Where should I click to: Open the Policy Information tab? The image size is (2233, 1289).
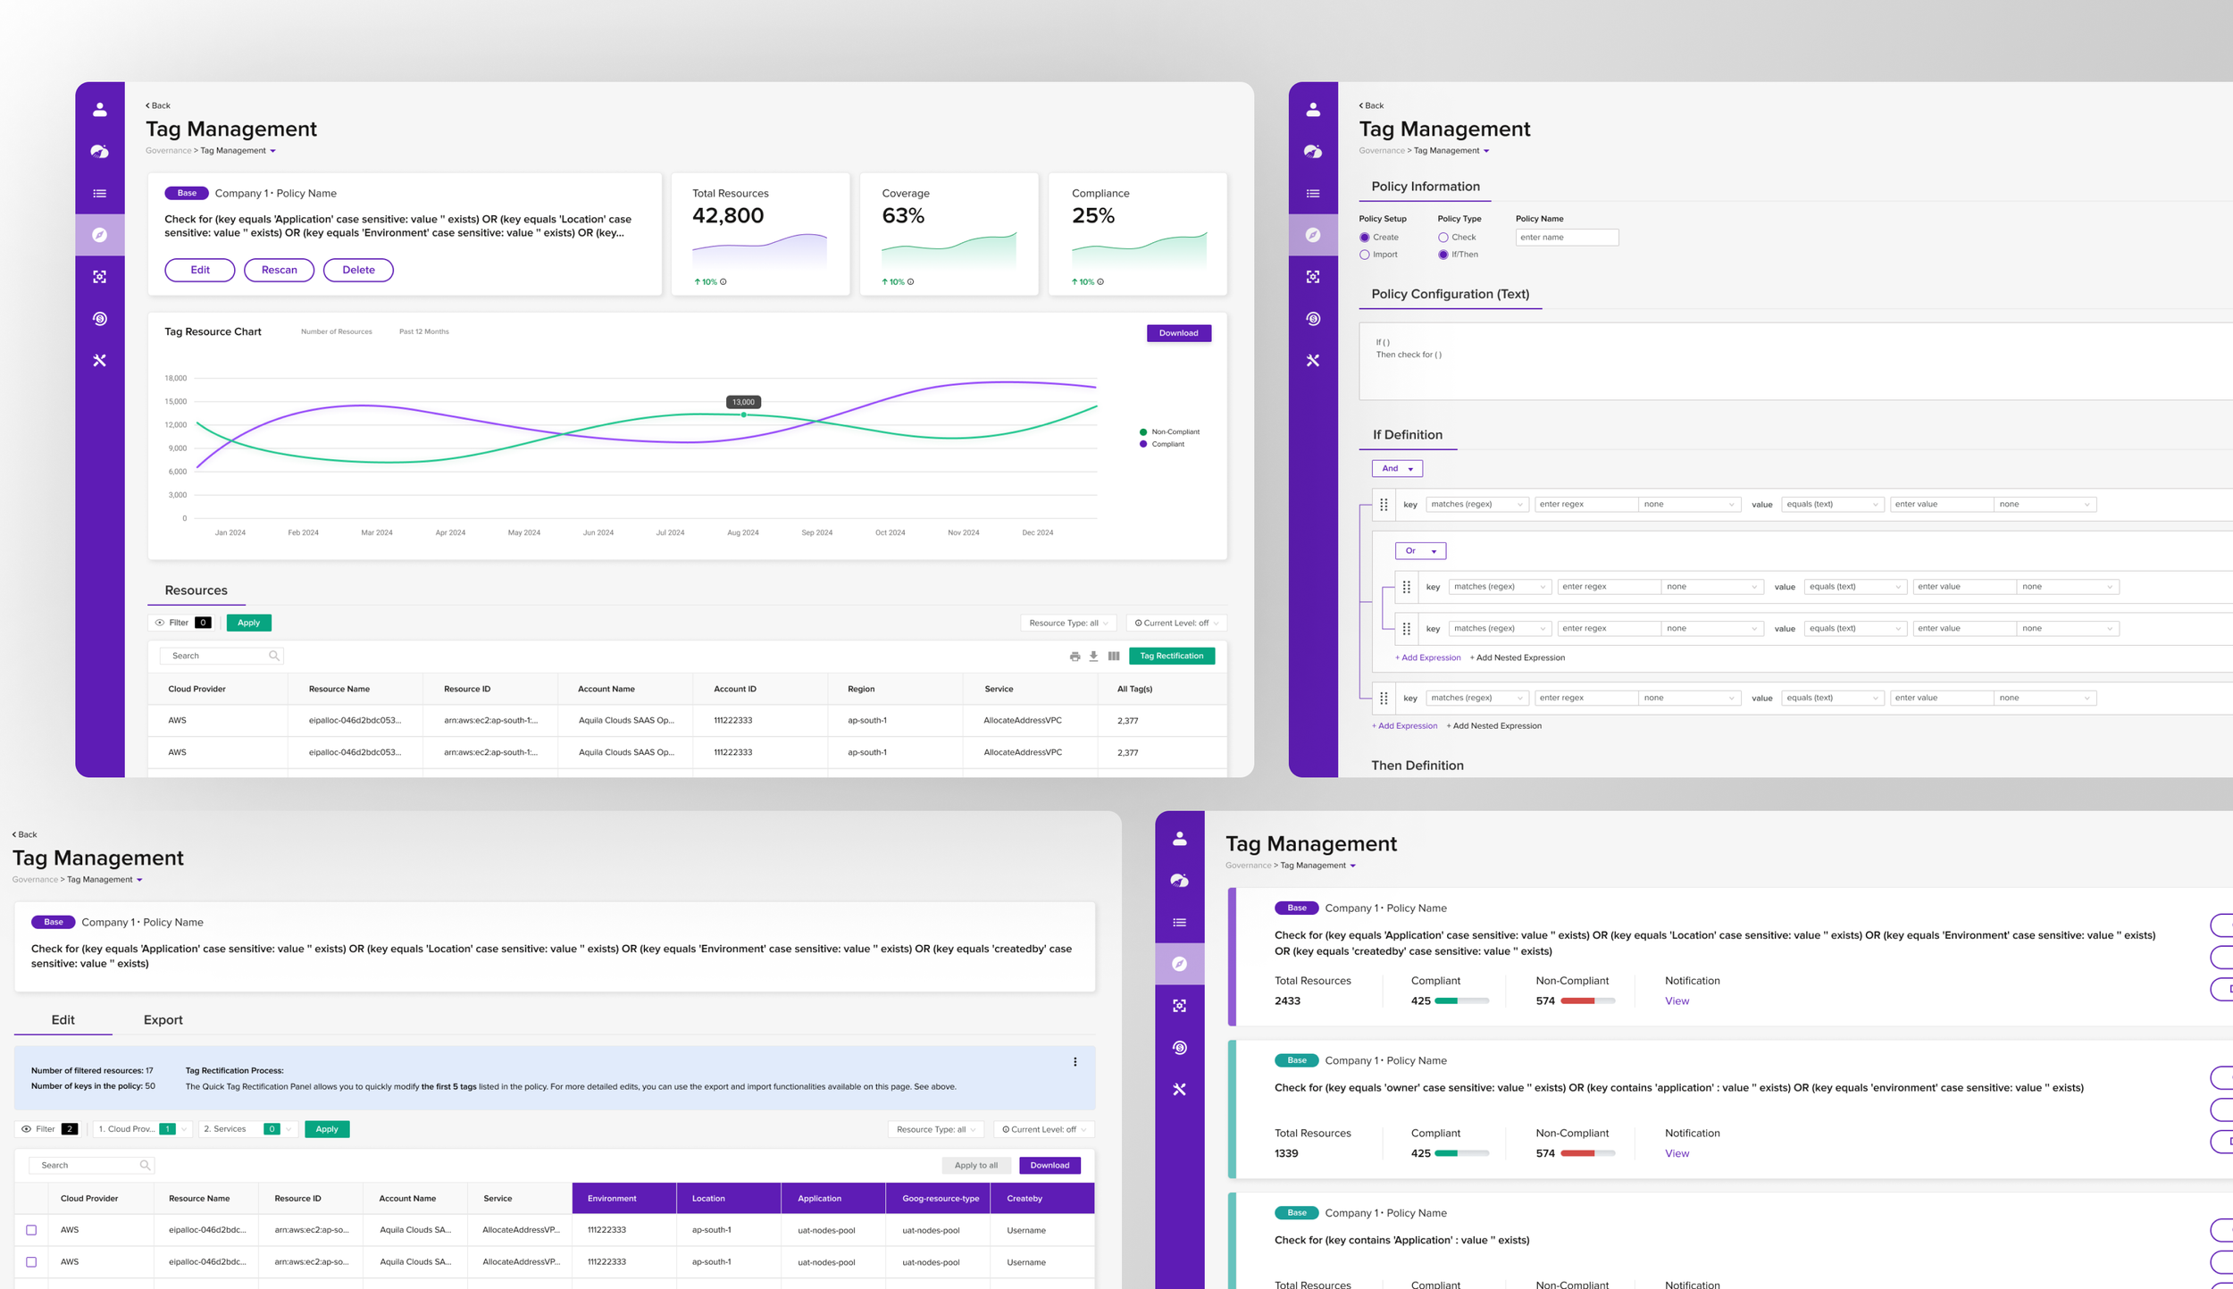click(x=1426, y=187)
